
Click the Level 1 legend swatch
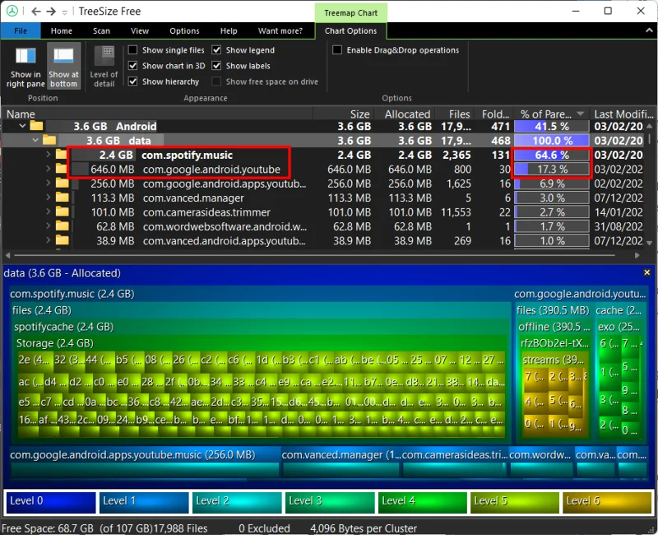pos(144,502)
